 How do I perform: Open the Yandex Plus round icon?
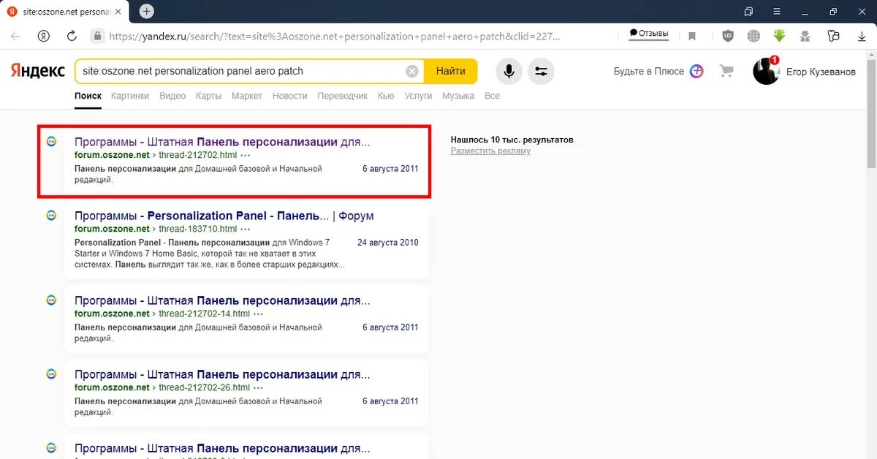click(x=696, y=71)
